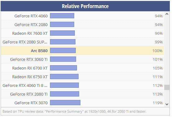
Task: Click the scrollbar track above the thumb
Action: (x=167, y=50)
